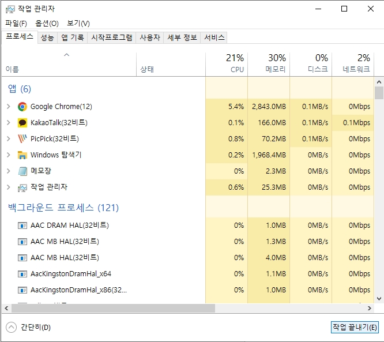Select the 앱 (6) group header
The height and width of the screenshot is (342, 384).
pos(20,89)
